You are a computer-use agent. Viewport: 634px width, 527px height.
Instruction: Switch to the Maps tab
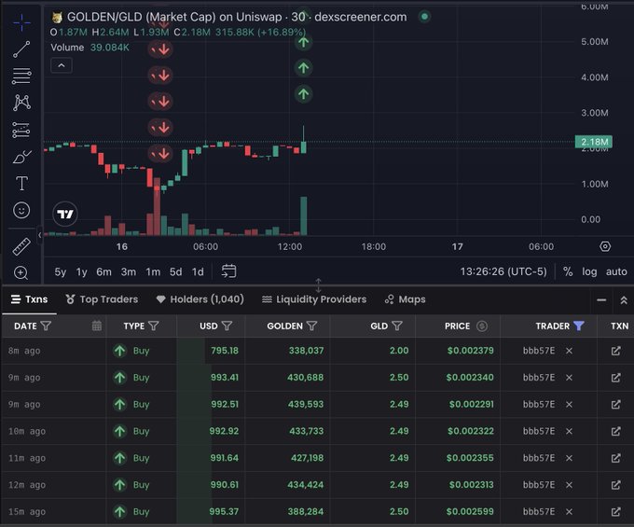coord(406,299)
